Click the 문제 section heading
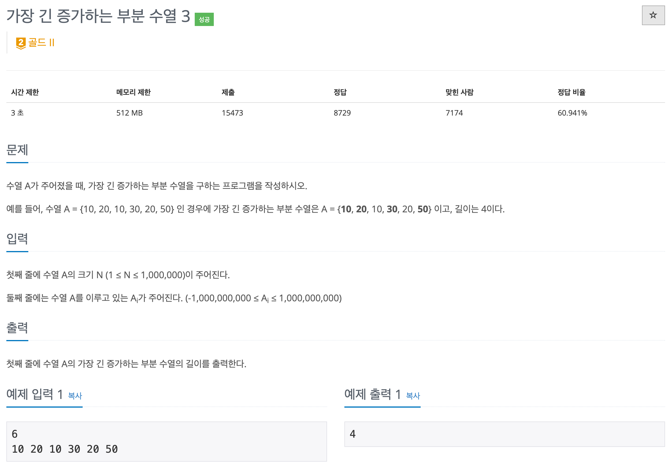The width and height of the screenshot is (672, 468). pyautogui.click(x=17, y=150)
